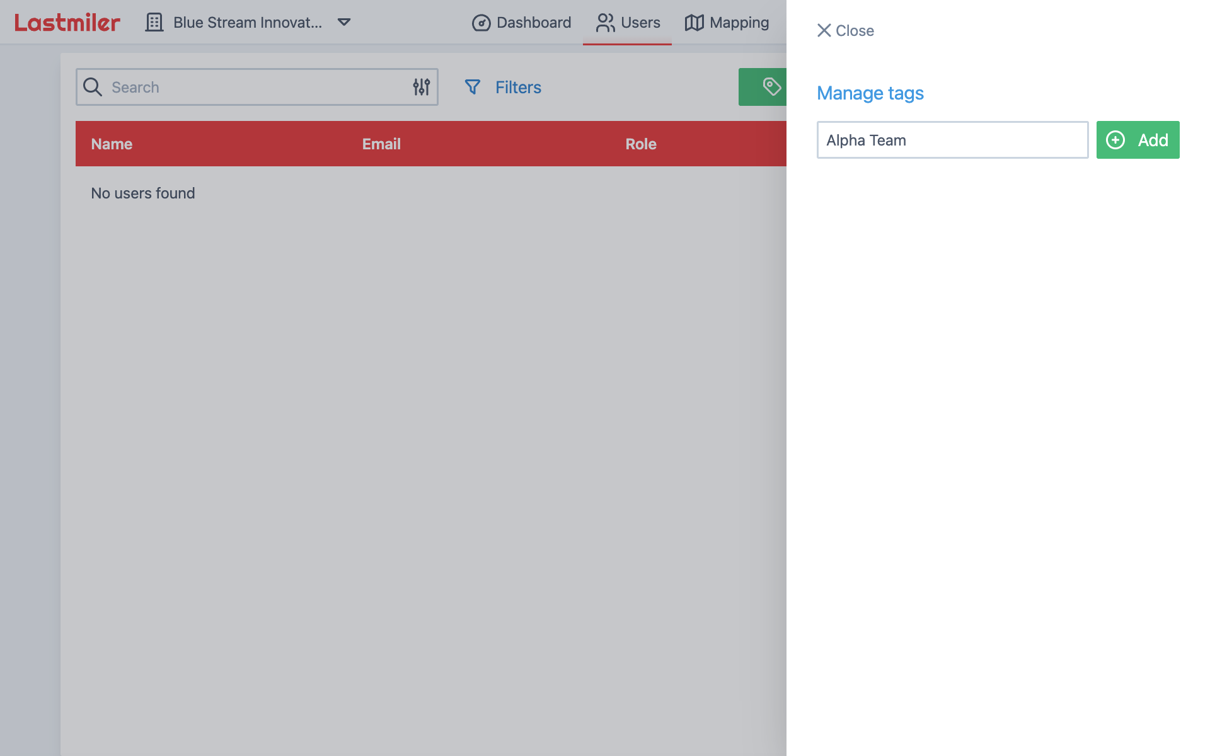Click the No users found message
This screenshot has height=756, width=1210.
143,193
